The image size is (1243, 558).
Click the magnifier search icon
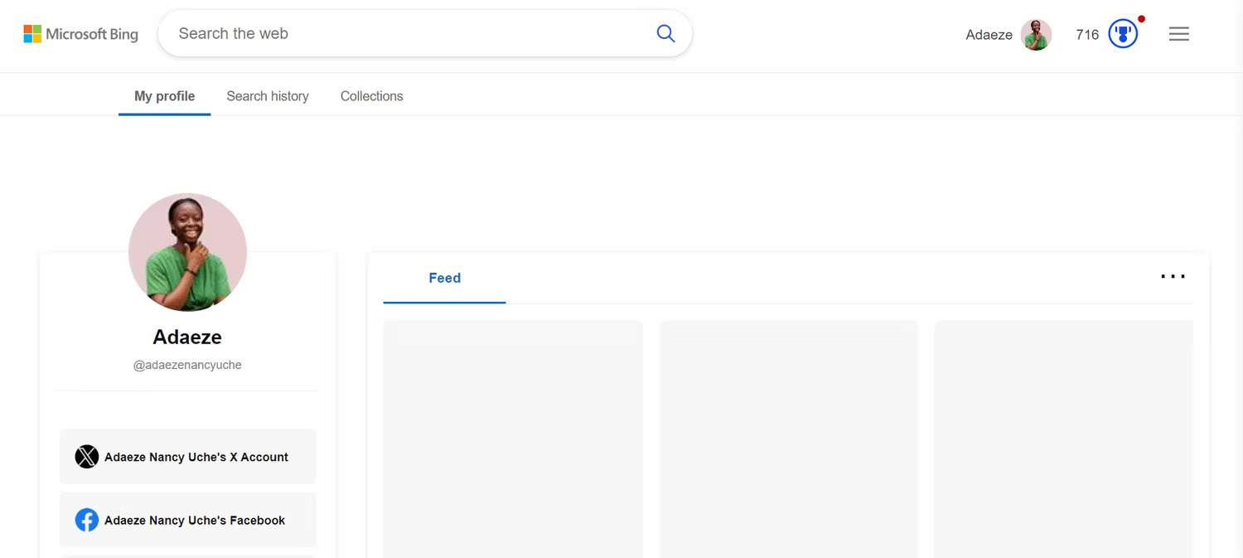point(665,33)
